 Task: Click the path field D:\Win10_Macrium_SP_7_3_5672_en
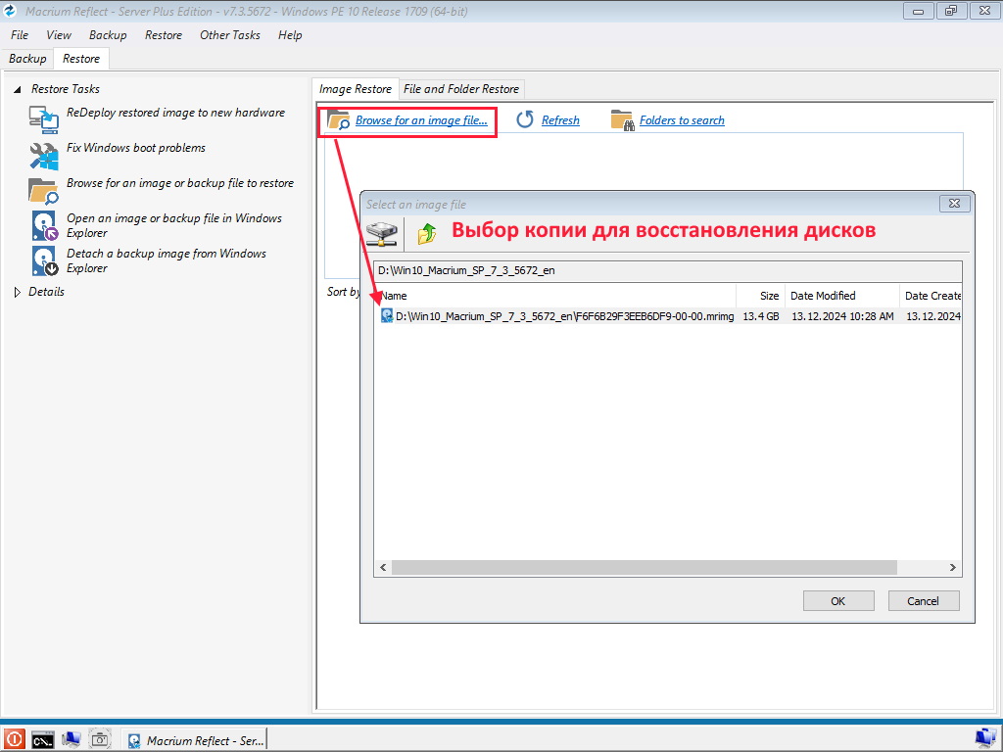[667, 270]
